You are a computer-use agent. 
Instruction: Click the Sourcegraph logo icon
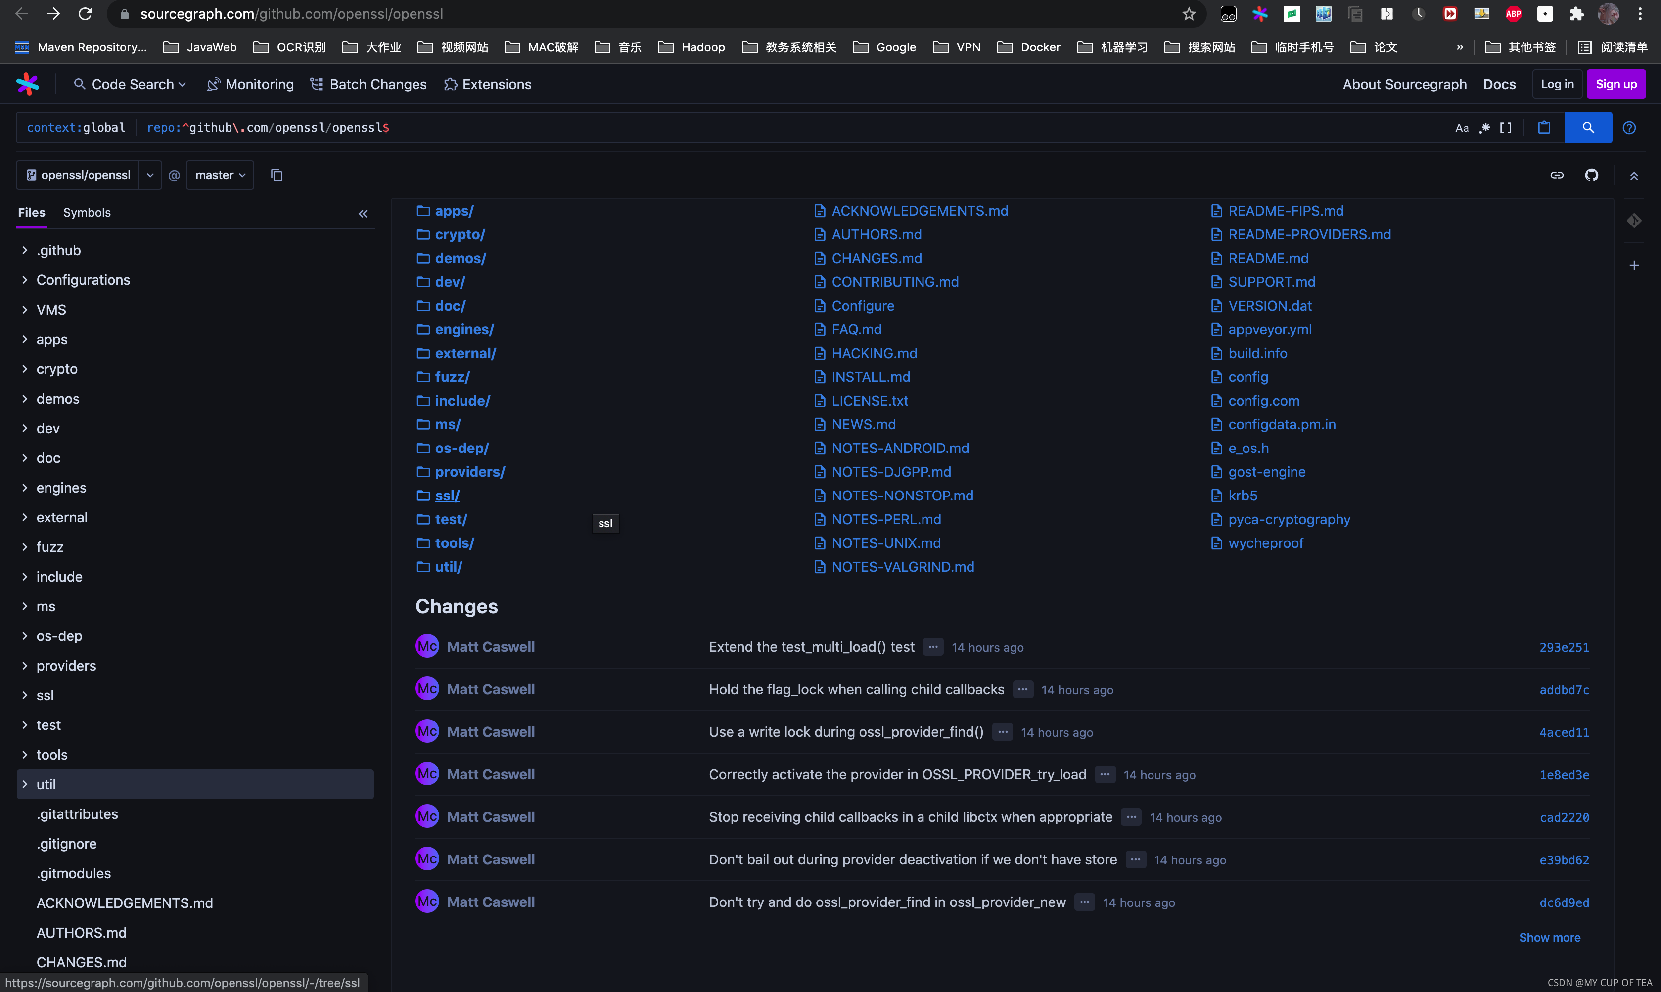(27, 84)
